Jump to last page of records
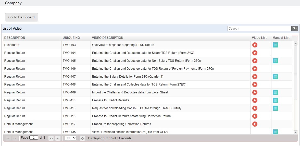This screenshot has width=300, height=146. pyautogui.click(x=58, y=138)
